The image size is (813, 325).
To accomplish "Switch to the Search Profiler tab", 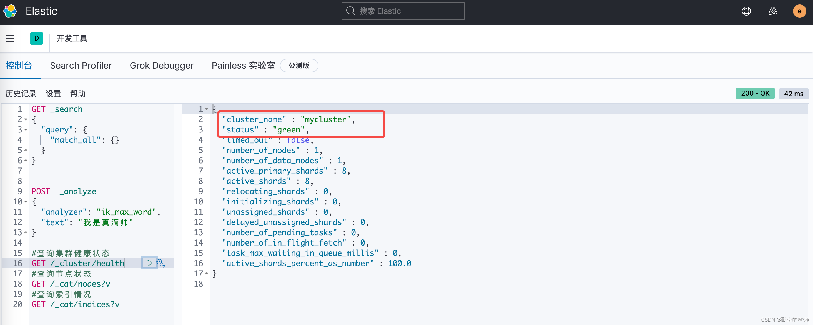I will point(81,66).
